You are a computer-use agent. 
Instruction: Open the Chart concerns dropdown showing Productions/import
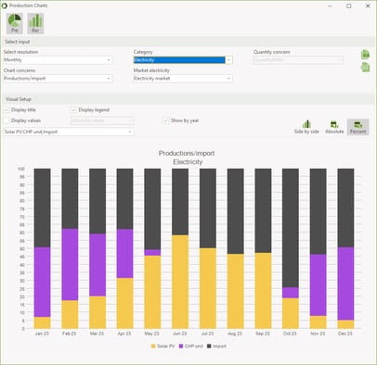pos(58,79)
